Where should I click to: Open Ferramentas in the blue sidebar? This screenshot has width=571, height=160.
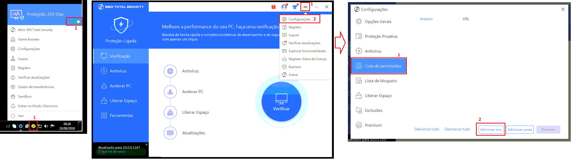121,116
